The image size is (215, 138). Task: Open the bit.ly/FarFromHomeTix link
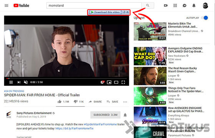click(x=74, y=128)
